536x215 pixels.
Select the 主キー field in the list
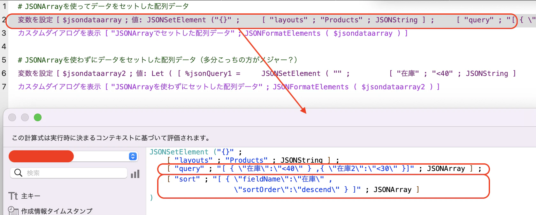click(x=31, y=196)
